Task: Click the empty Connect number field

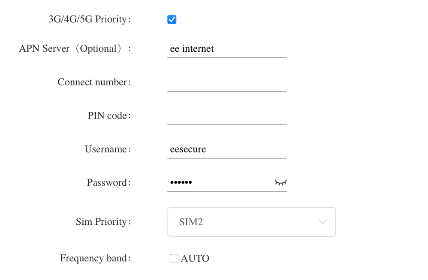Action: pyautogui.click(x=226, y=82)
